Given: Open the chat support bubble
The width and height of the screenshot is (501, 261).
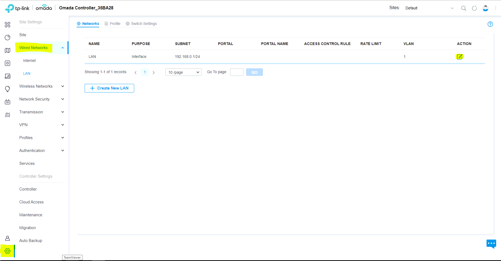Looking at the screenshot, I should [491, 244].
